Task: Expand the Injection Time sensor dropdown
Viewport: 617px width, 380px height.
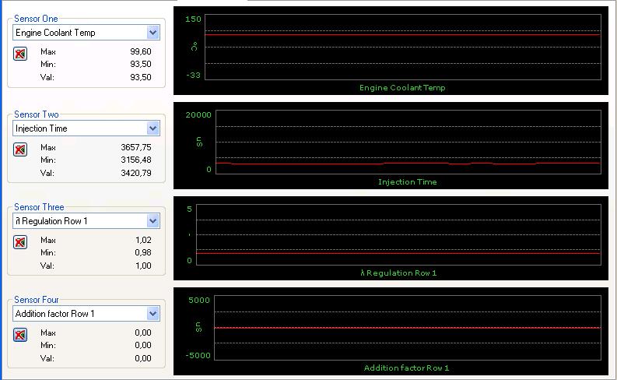Action: [x=152, y=128]
